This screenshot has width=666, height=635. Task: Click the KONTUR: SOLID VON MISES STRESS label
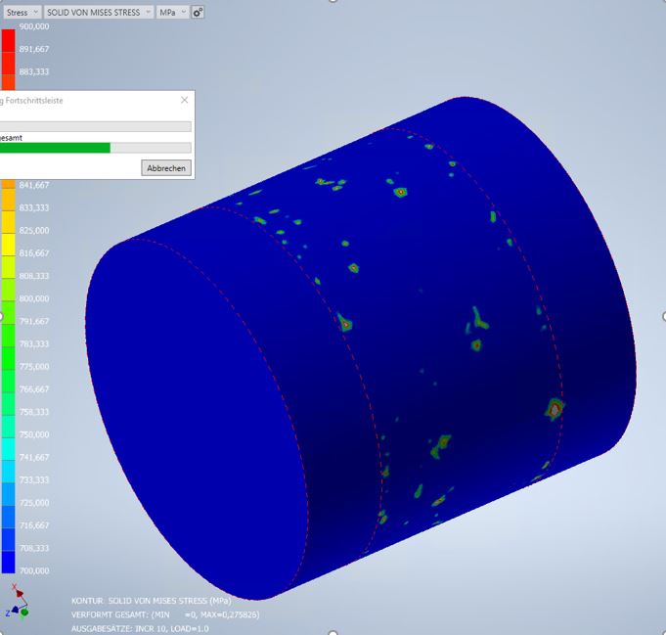click(x=152, y=601)
